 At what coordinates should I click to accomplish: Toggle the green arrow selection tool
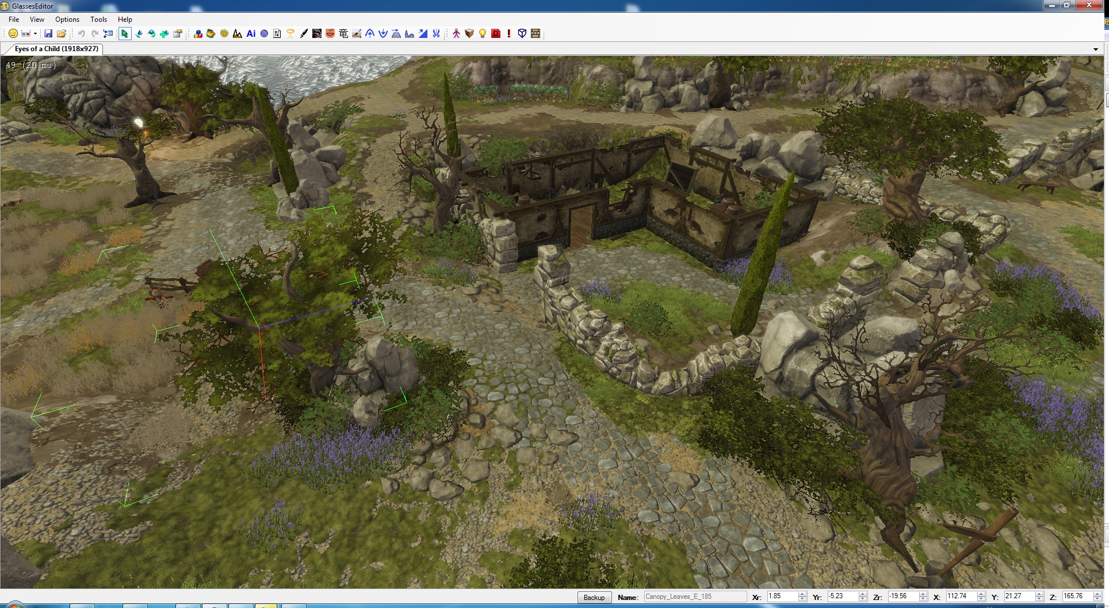click(124, 34)
